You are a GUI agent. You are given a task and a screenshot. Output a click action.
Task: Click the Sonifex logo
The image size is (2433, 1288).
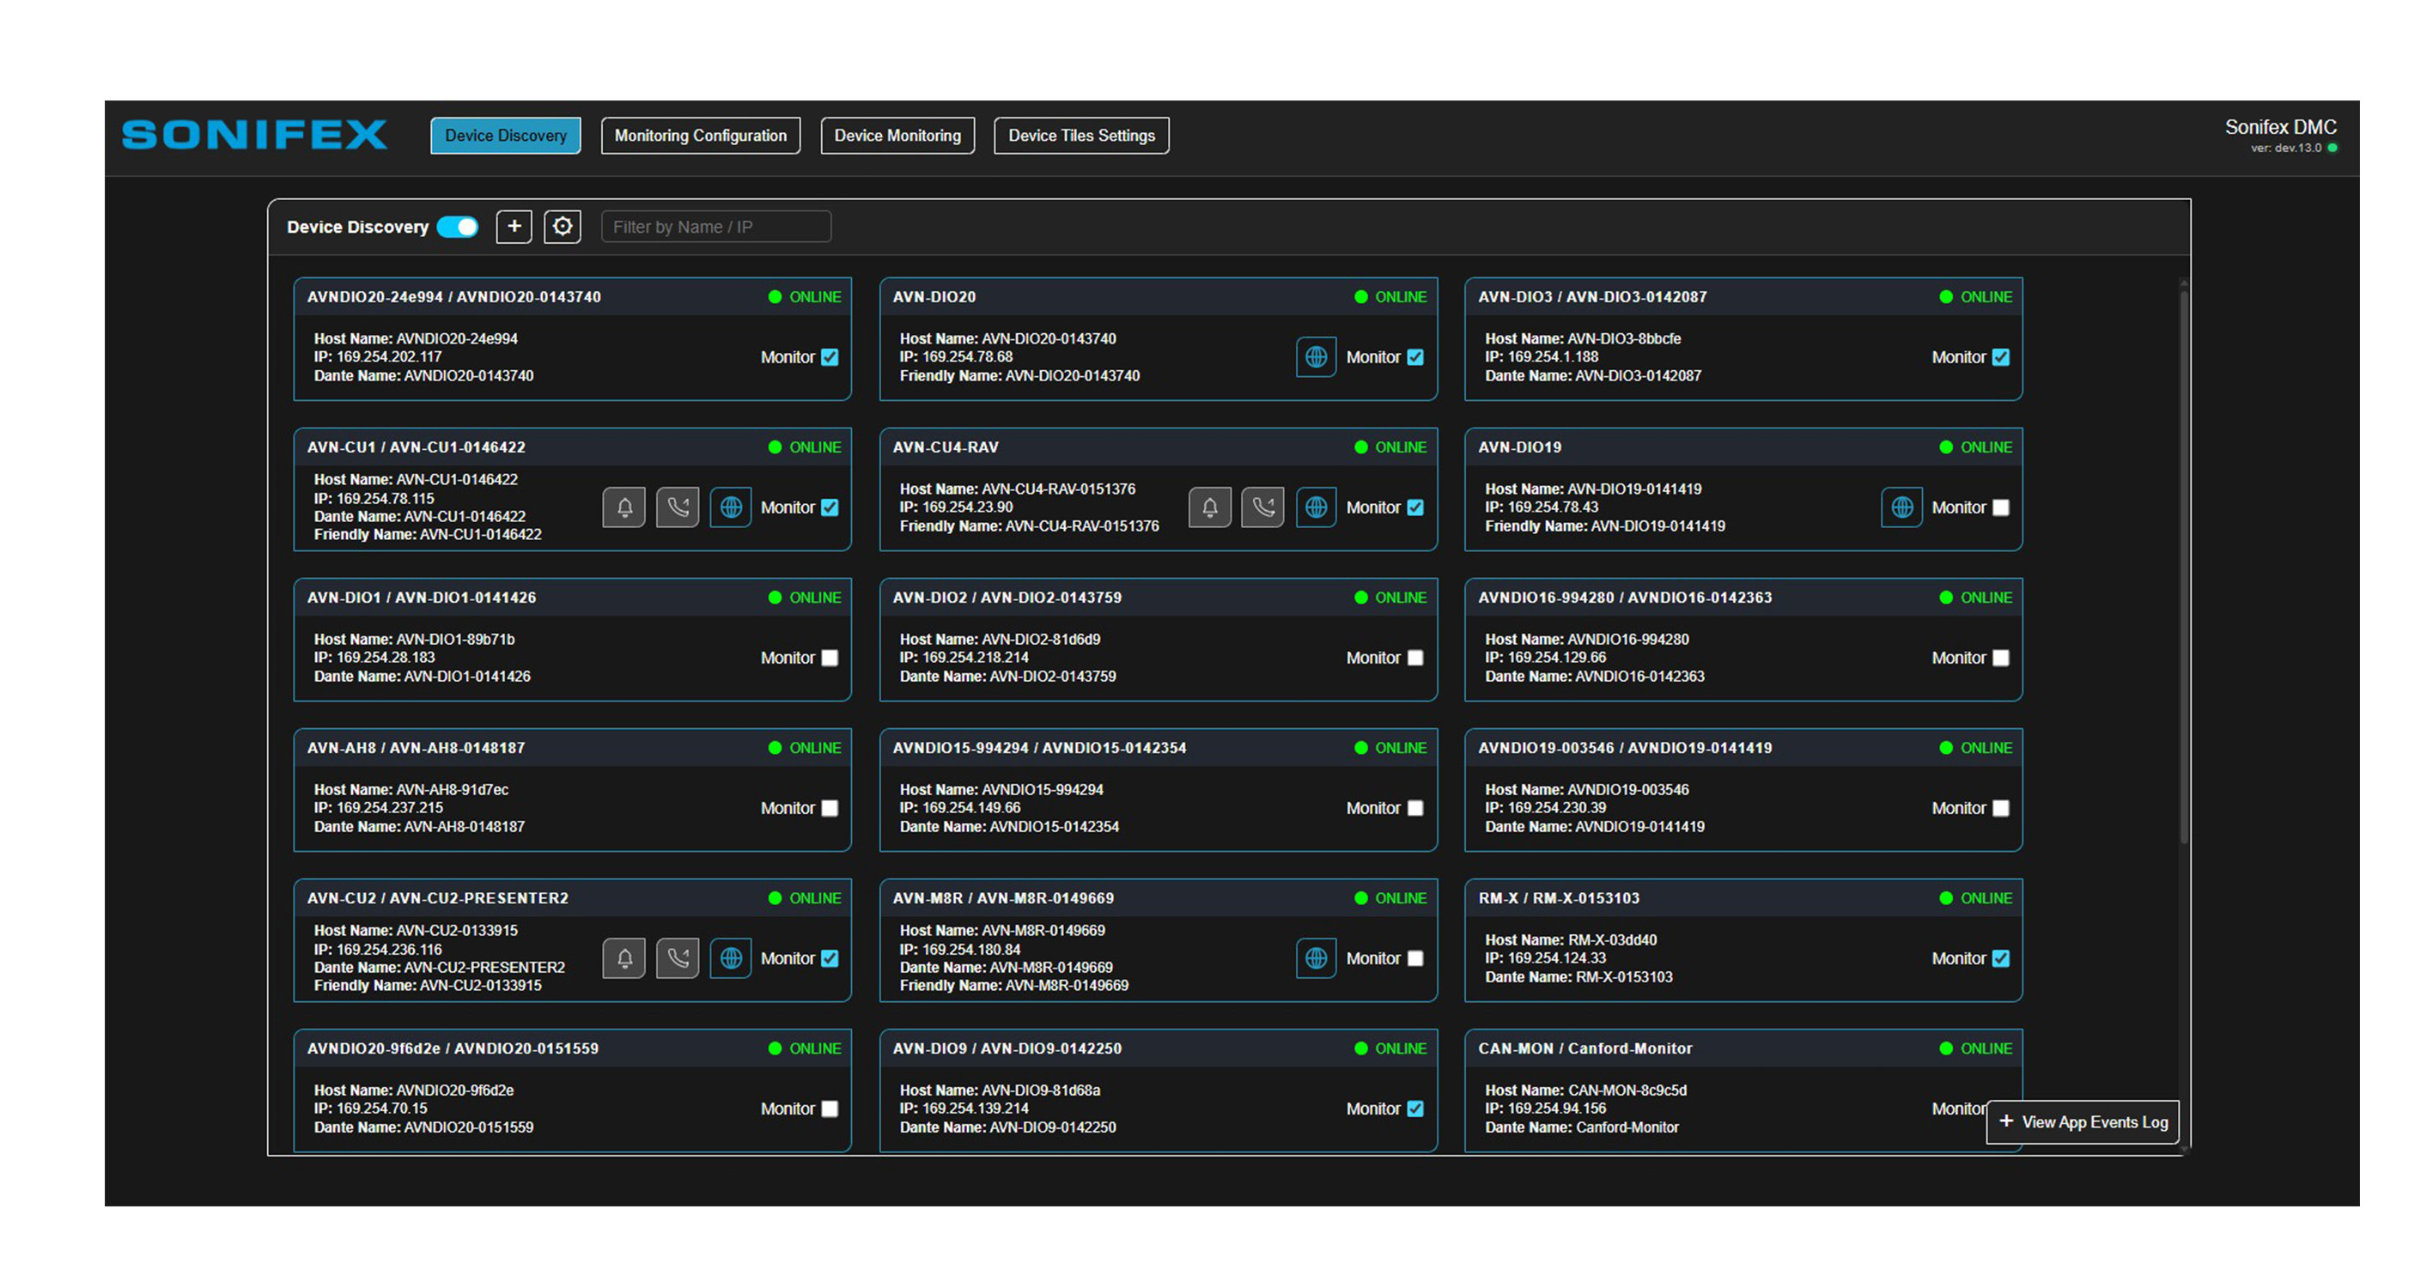pyautogui.click(x=254, y=135)
